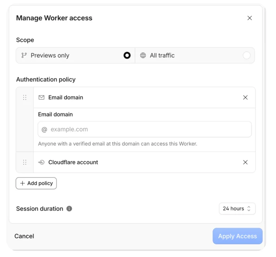Viewport: 276px width, 257px height.
Task: Click the globe icon next to All traffic
Action: point(143,56)
